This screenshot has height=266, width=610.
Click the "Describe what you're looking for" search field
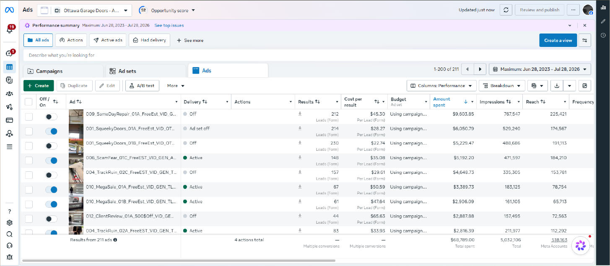tap(307, 55)
